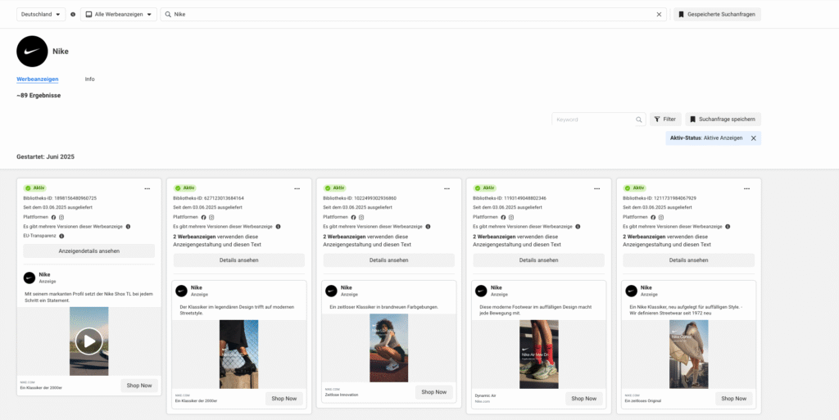The image size is (839, 420).
Task: Click versions info icon in ad 1898156480960725
Action: point(128,227)
